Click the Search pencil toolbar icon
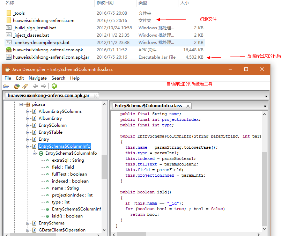Image resolution: width=296 pixels, height=236 pixels. point(25,86)
